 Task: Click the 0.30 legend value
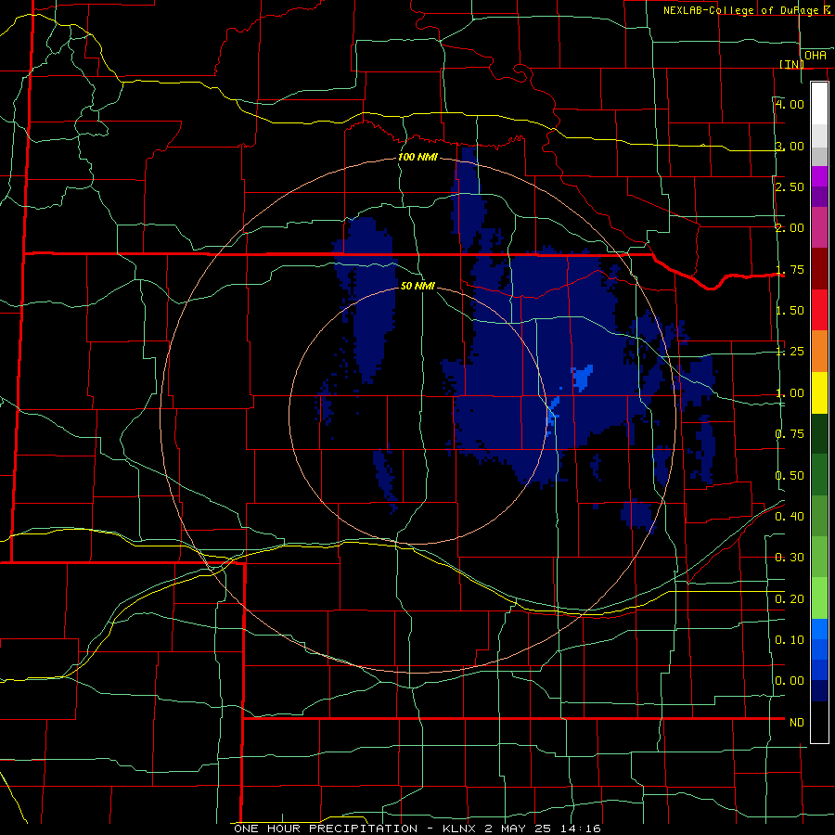[x=790, y=558]
